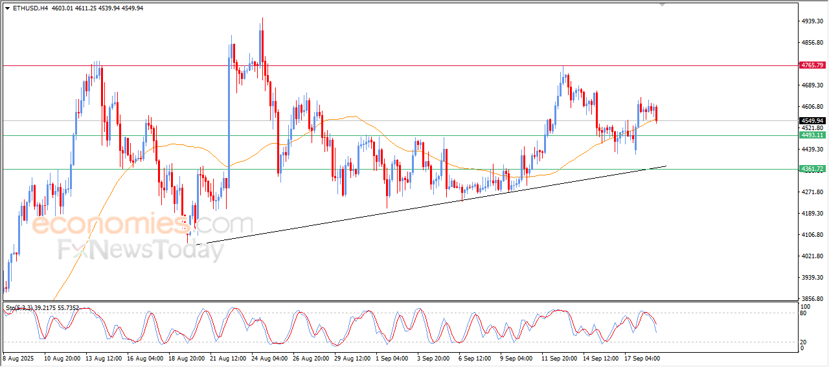Click the gray chart shift marker at top
The height and width of the screenshot is (367, 829).
(x=662, y=5)
